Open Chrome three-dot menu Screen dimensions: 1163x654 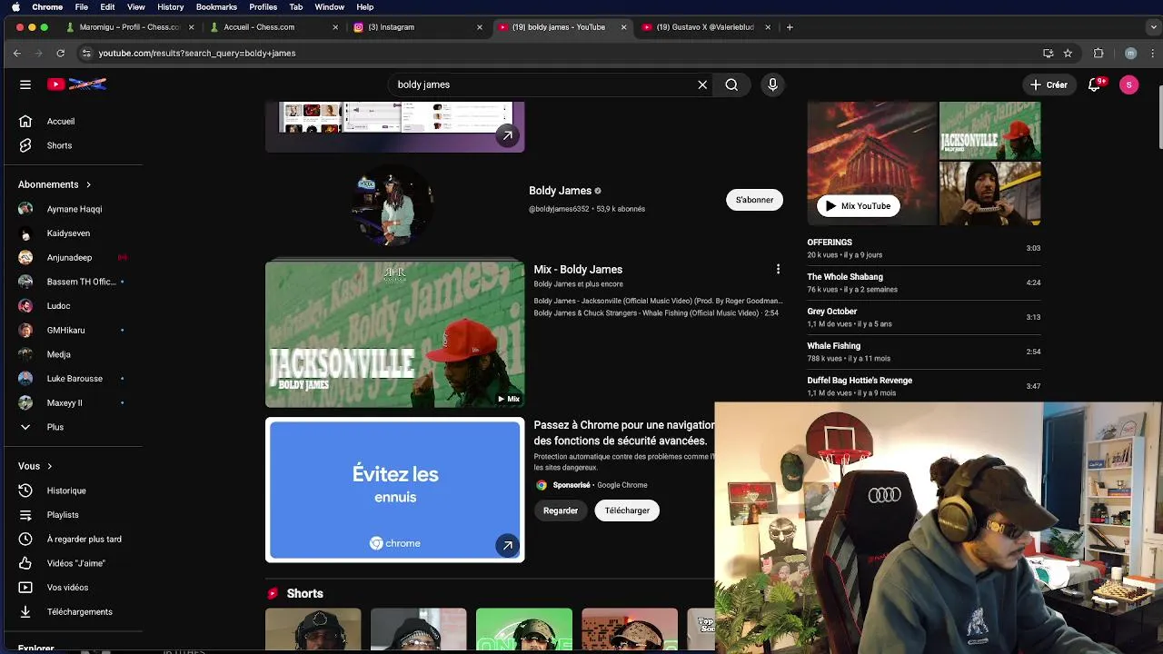click(1152, 53)
